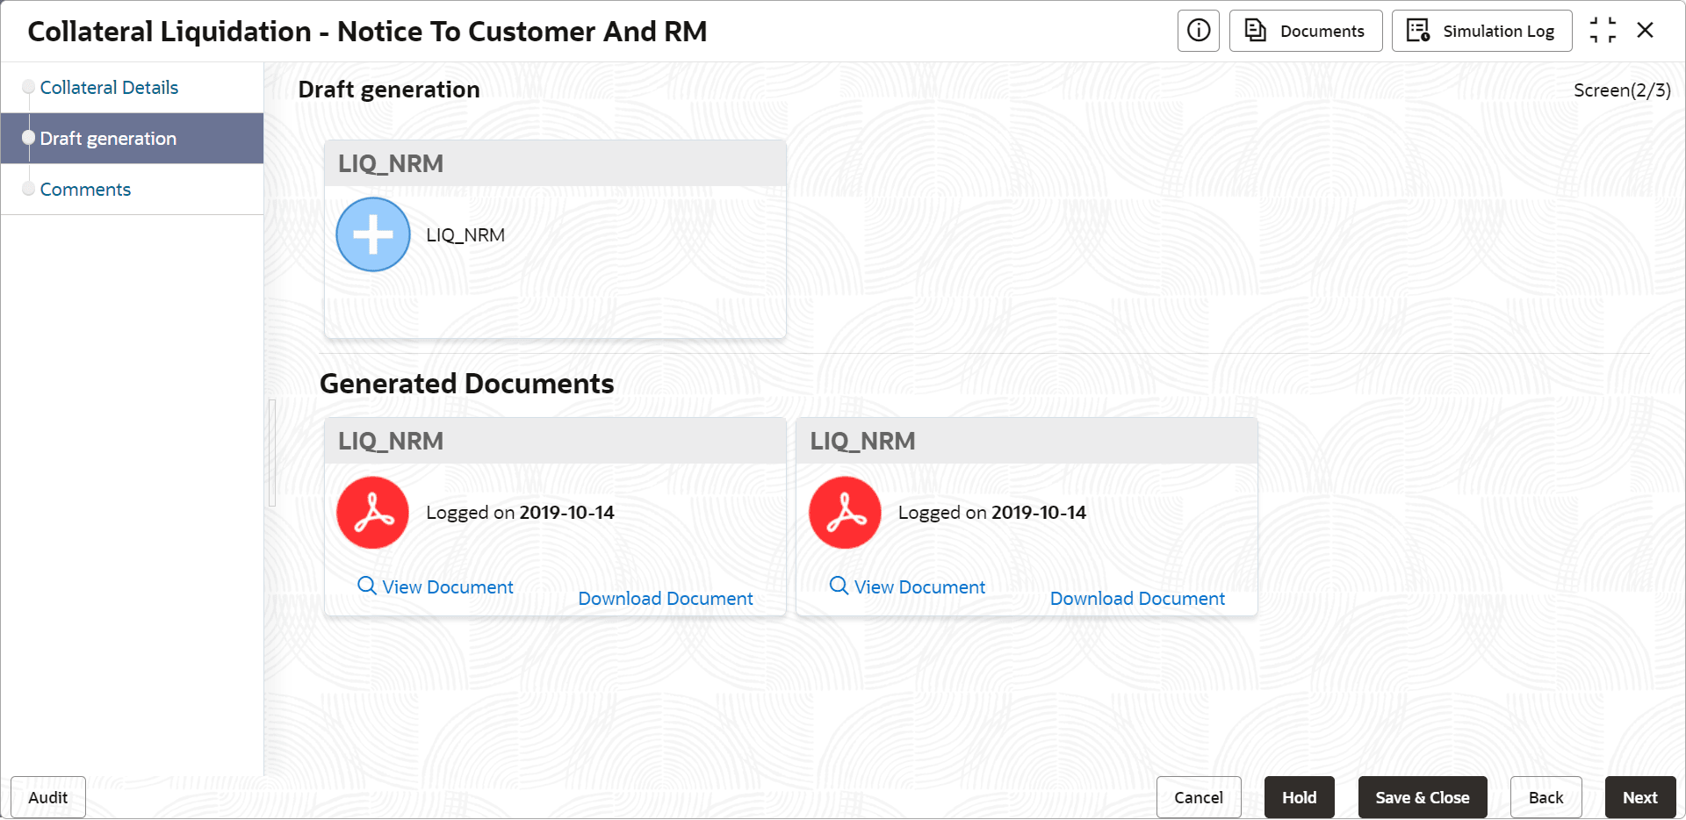This screenshot has width=1686, height=820.
Task: Go to the Collateral Details step
Action: [x=109, y=88]
